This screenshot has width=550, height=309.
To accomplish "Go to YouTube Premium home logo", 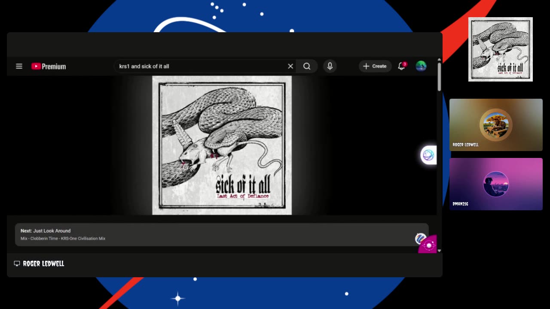I will 49,66.
